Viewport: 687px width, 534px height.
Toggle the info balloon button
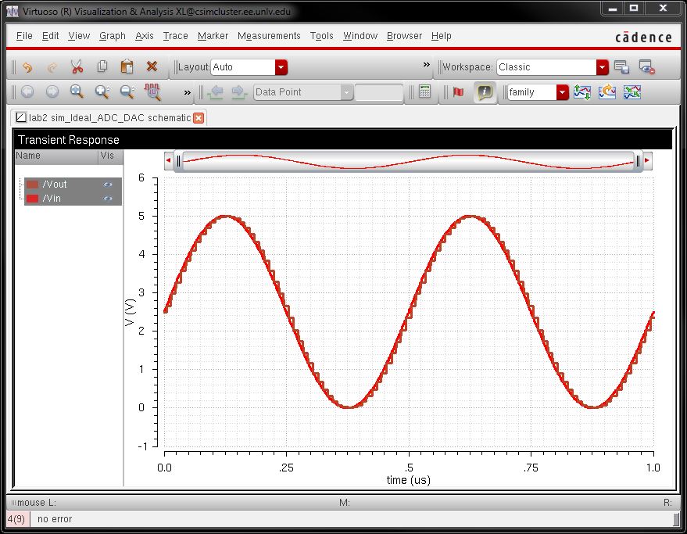[x=485, y=92]
